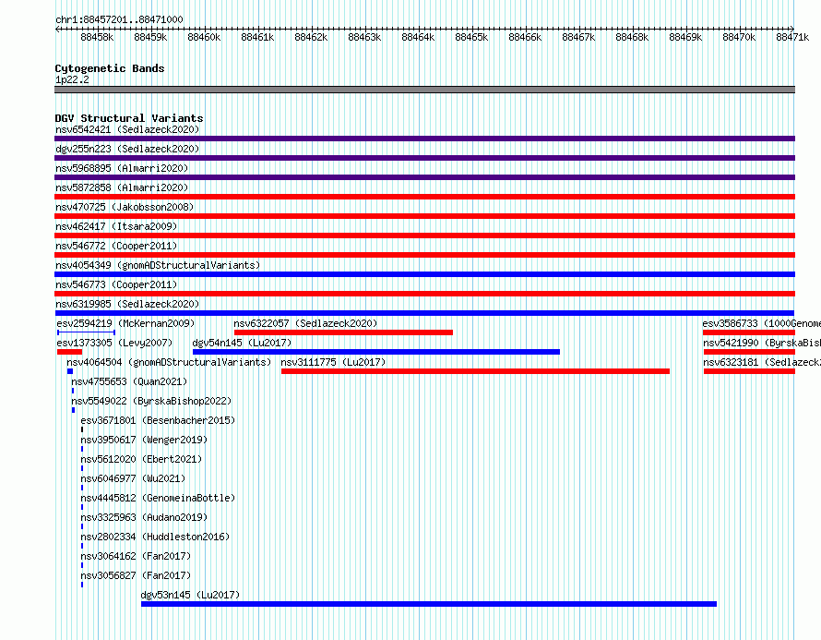Click the DGV Structural Variants track title
This screenshot has width=821, height=640.
pos(129,118)
